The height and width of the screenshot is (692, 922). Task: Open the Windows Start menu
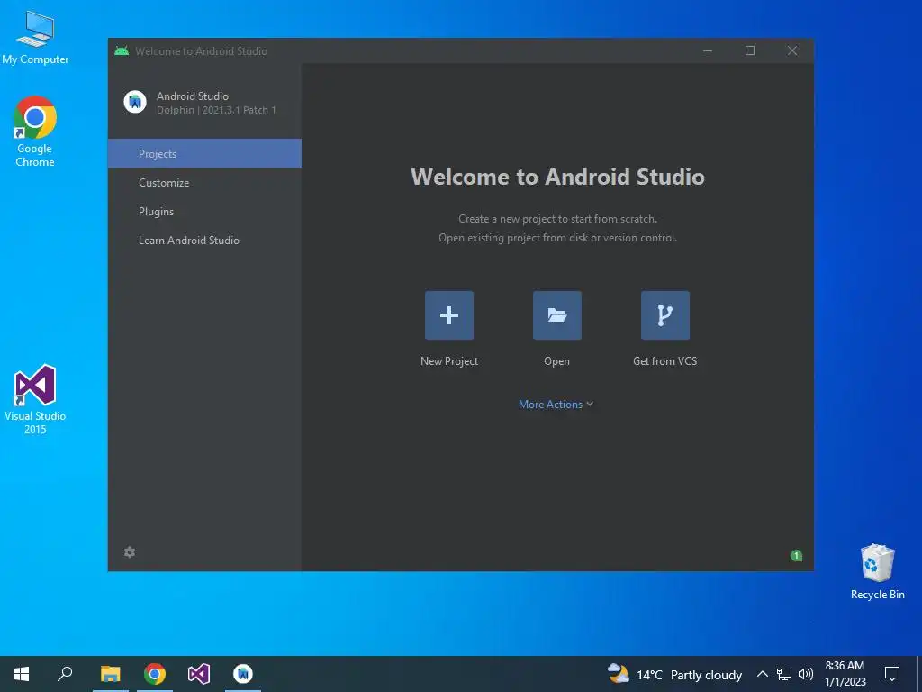pyautogui.click(x=22, y=674)
